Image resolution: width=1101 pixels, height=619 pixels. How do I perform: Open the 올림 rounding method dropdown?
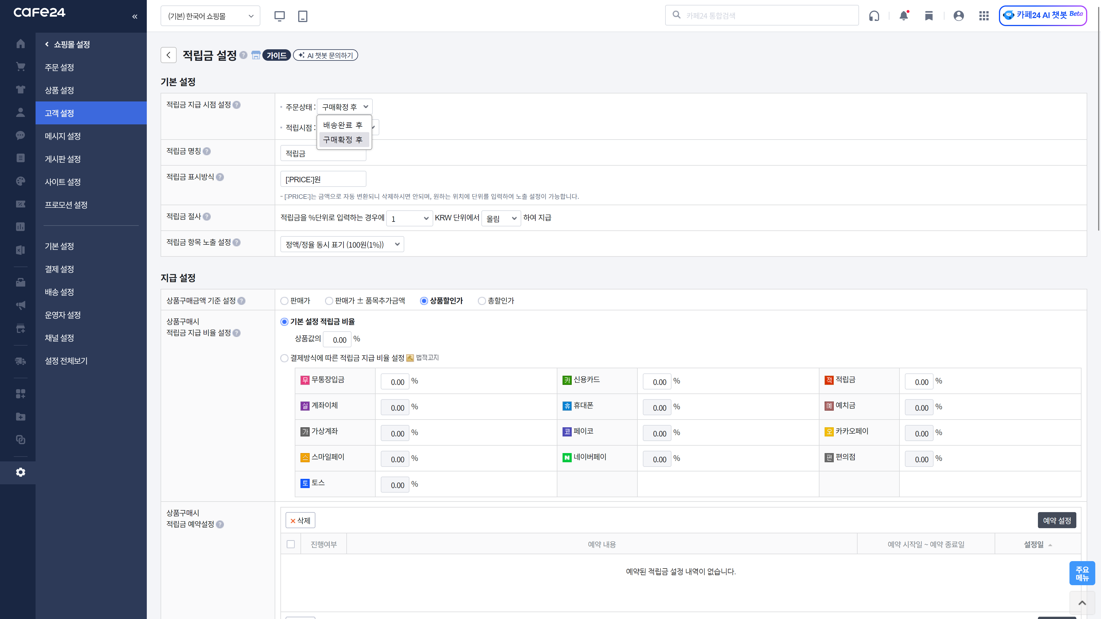click(x=501, y=218)
